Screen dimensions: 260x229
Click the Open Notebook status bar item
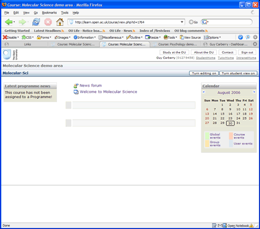tap(238, 226)
